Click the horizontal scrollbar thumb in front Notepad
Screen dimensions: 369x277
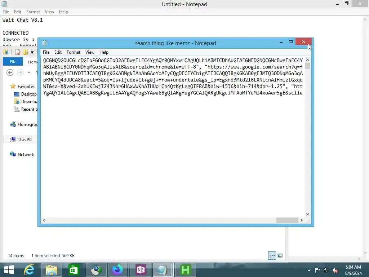point(287,220)
